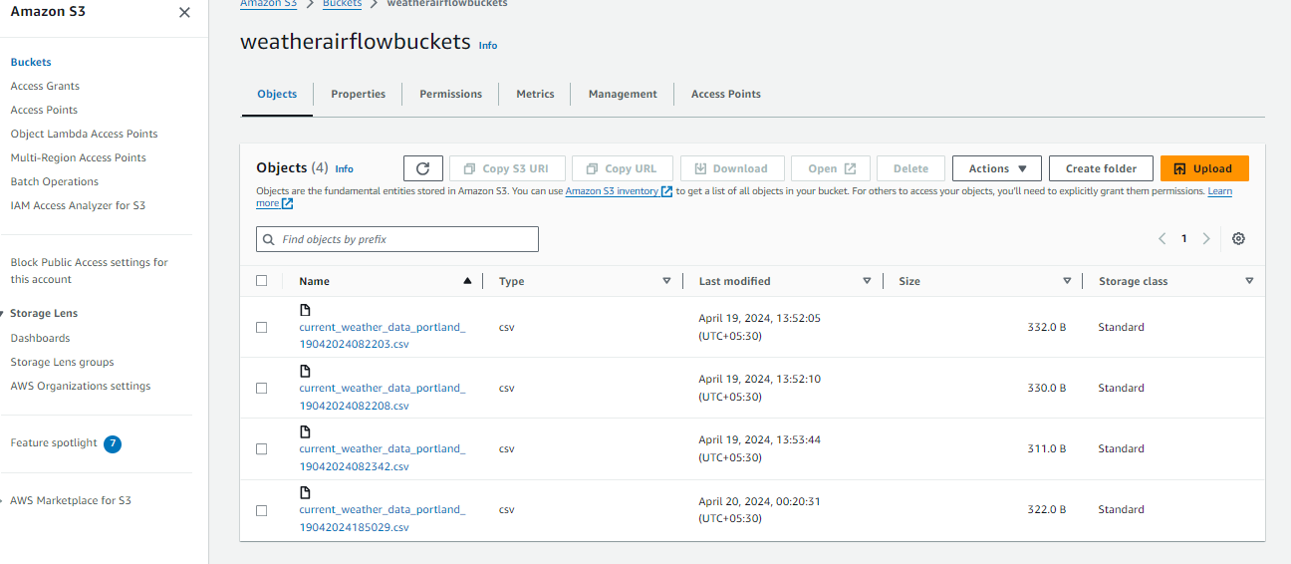
Task: Switch to the Properties tab
Action: coord(358,94)
